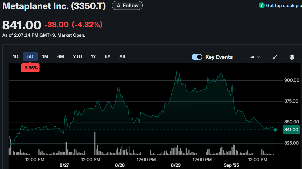Select the 5D range tab
The height and width of the screenshot is (169, 302).
click(30, 57)
